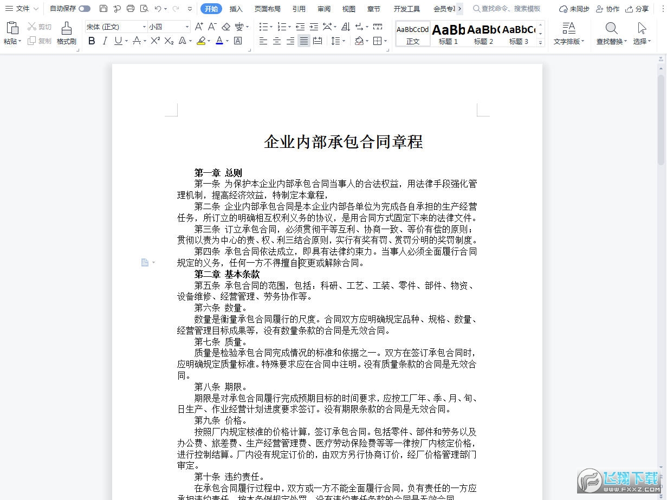Open the 文件 menu
The height and width of the screenshot is (500, 667).
tap(22, 9)
